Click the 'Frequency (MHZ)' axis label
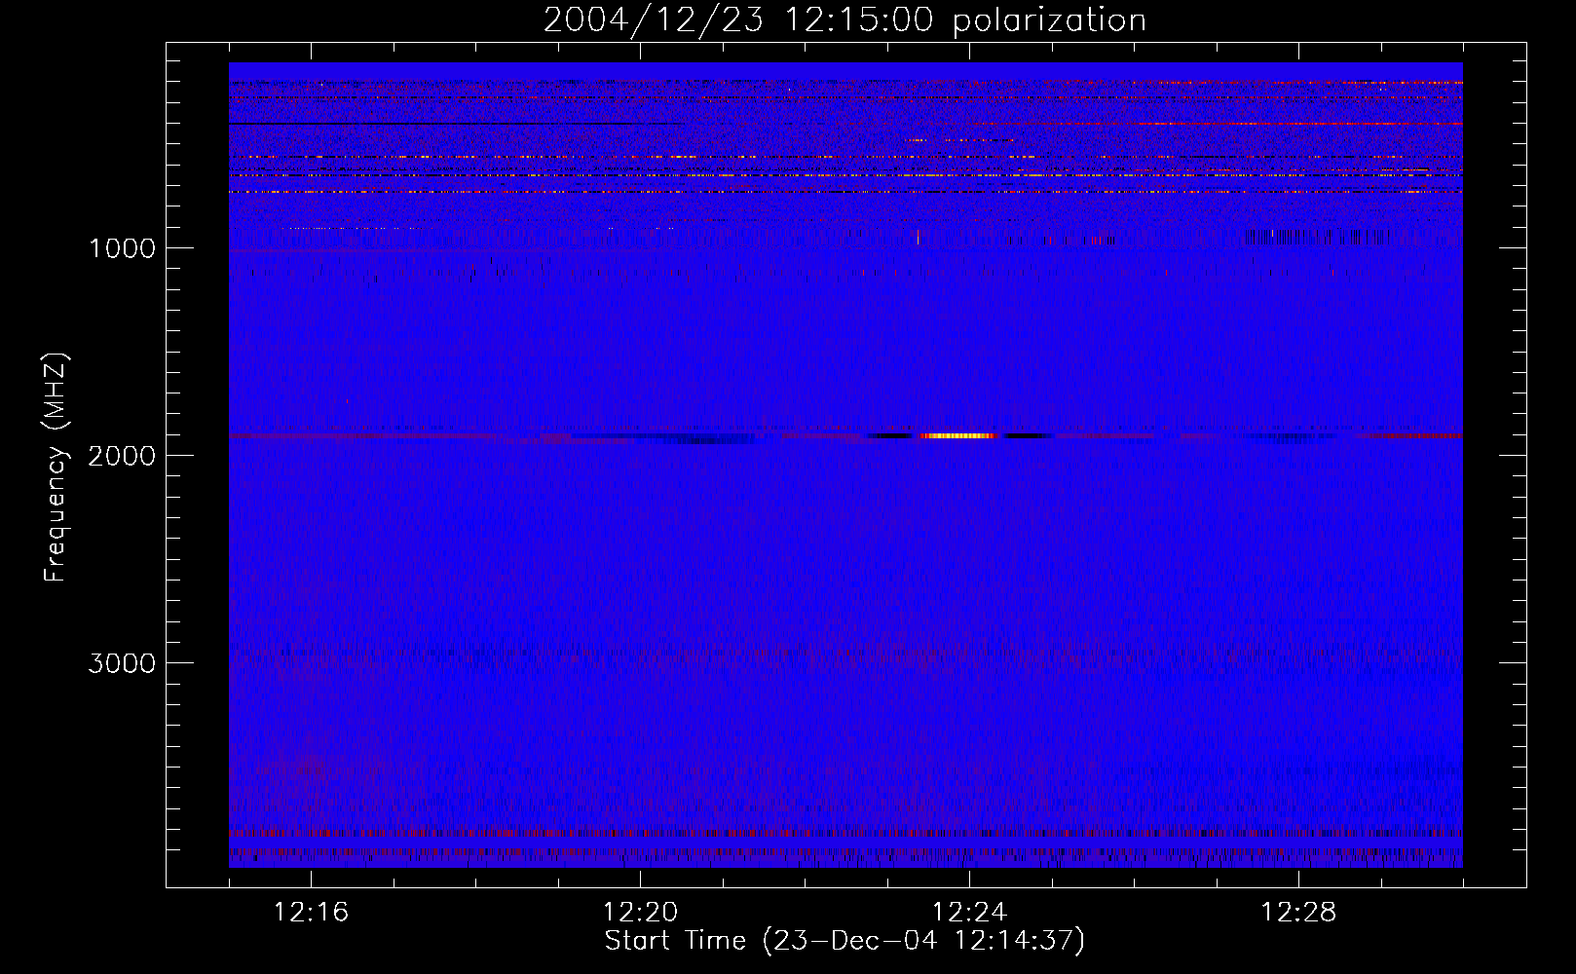 tap(56, 468)
